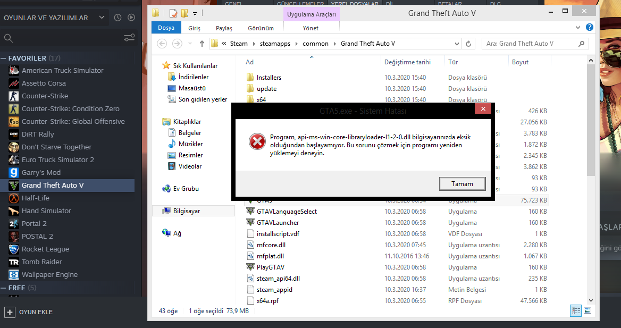Click recent activity clock icon in Steam
The height and width of the screenshot is (328, 621).
(118, 18)
